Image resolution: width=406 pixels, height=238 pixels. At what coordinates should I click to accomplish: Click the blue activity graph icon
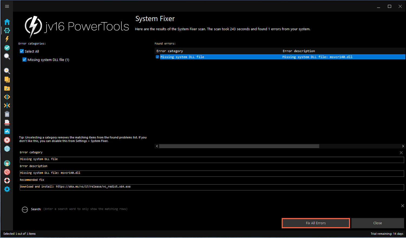coord(7,131)
